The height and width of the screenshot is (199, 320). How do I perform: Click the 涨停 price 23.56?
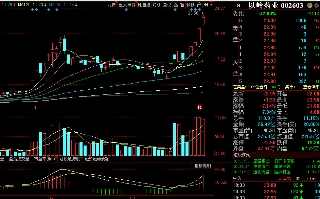pos(270,142)
